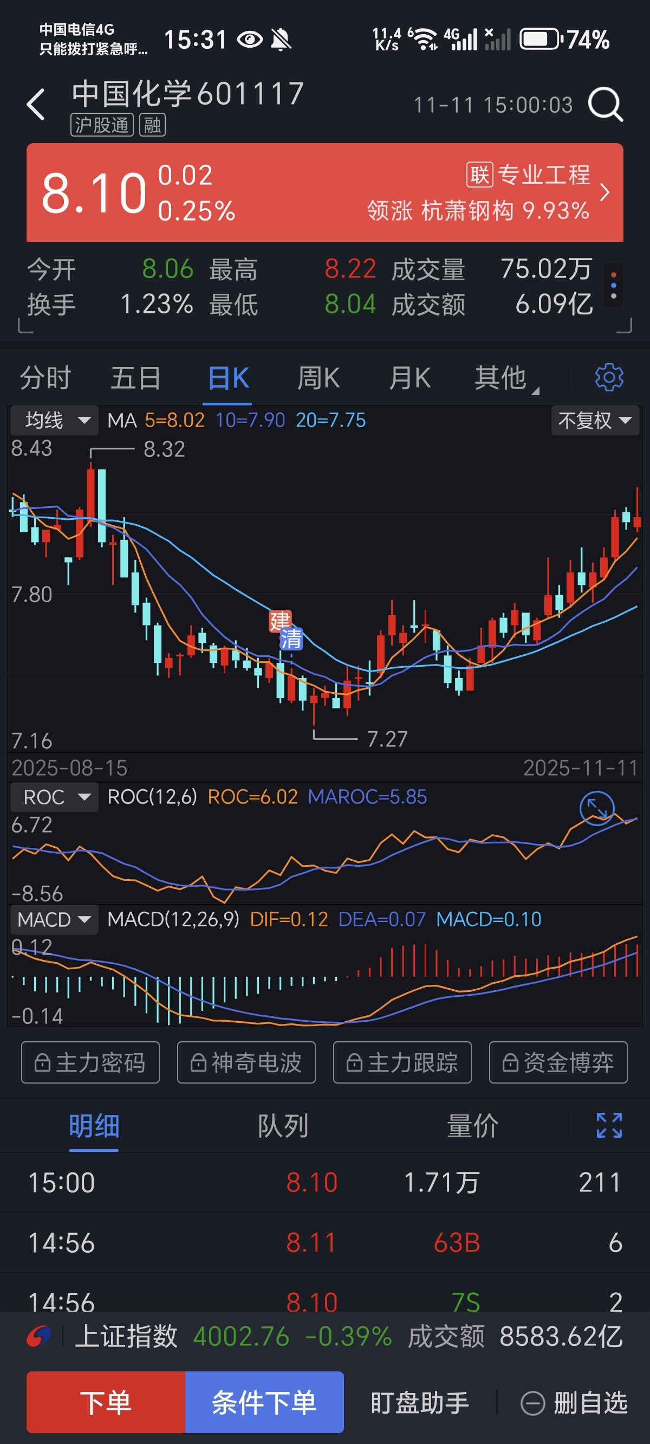Open sector details via right chevron
The image size is (650, 1444).
[604, 192]
